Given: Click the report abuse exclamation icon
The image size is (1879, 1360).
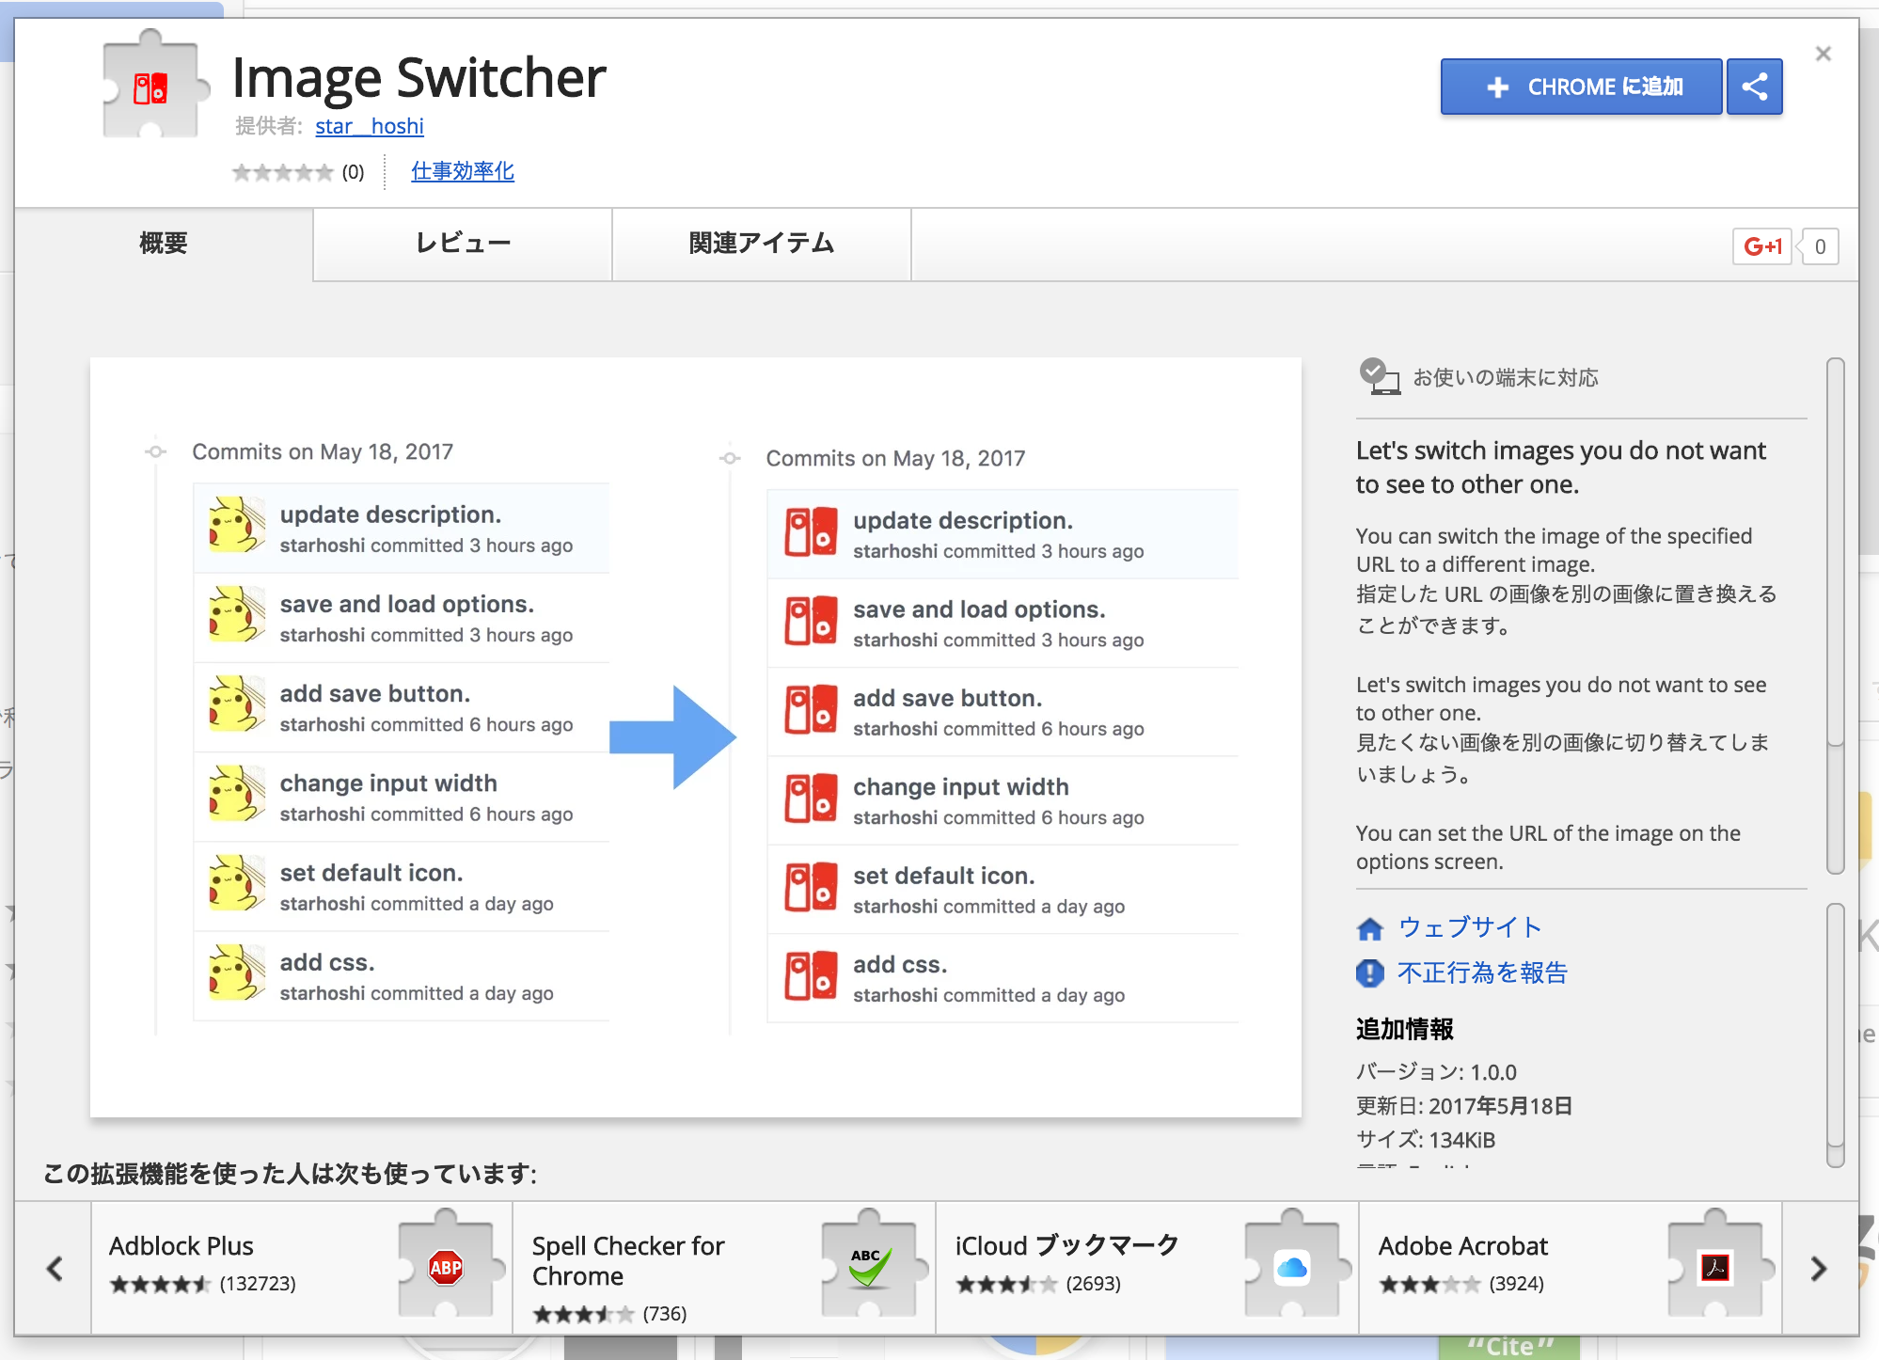Looking at the screenshot, I should click(1370, 973).
